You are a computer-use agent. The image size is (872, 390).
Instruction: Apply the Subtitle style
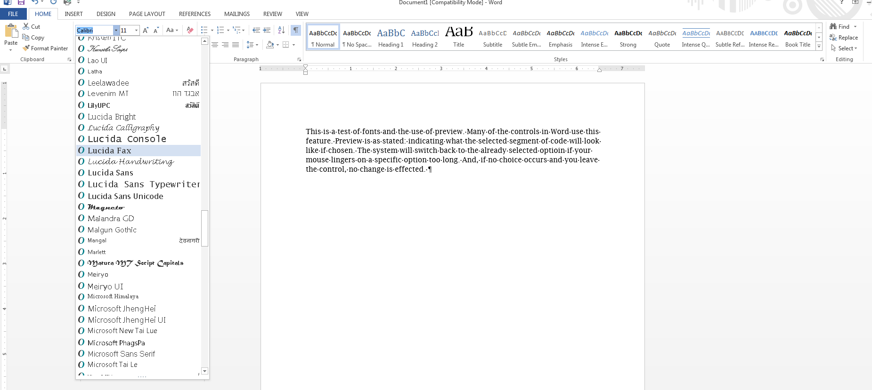tap(493, 37)
